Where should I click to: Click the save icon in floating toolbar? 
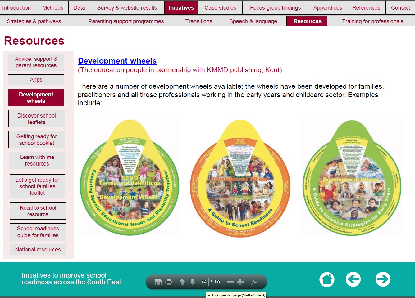[158, 282]
